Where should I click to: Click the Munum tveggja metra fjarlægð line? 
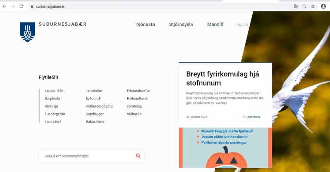227,131
